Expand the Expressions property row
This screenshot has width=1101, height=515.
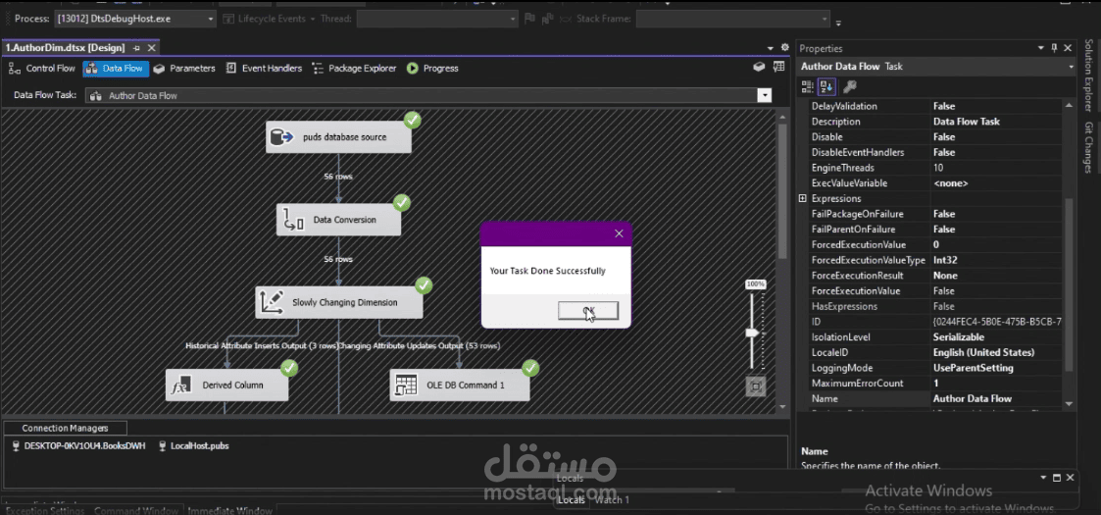(803, 199)
